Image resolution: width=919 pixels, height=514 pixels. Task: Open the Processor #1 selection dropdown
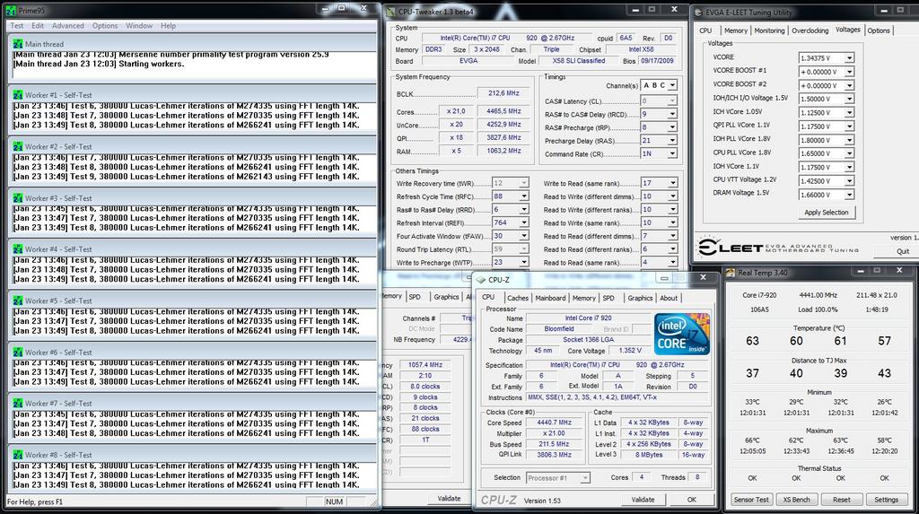click(585, 478)
